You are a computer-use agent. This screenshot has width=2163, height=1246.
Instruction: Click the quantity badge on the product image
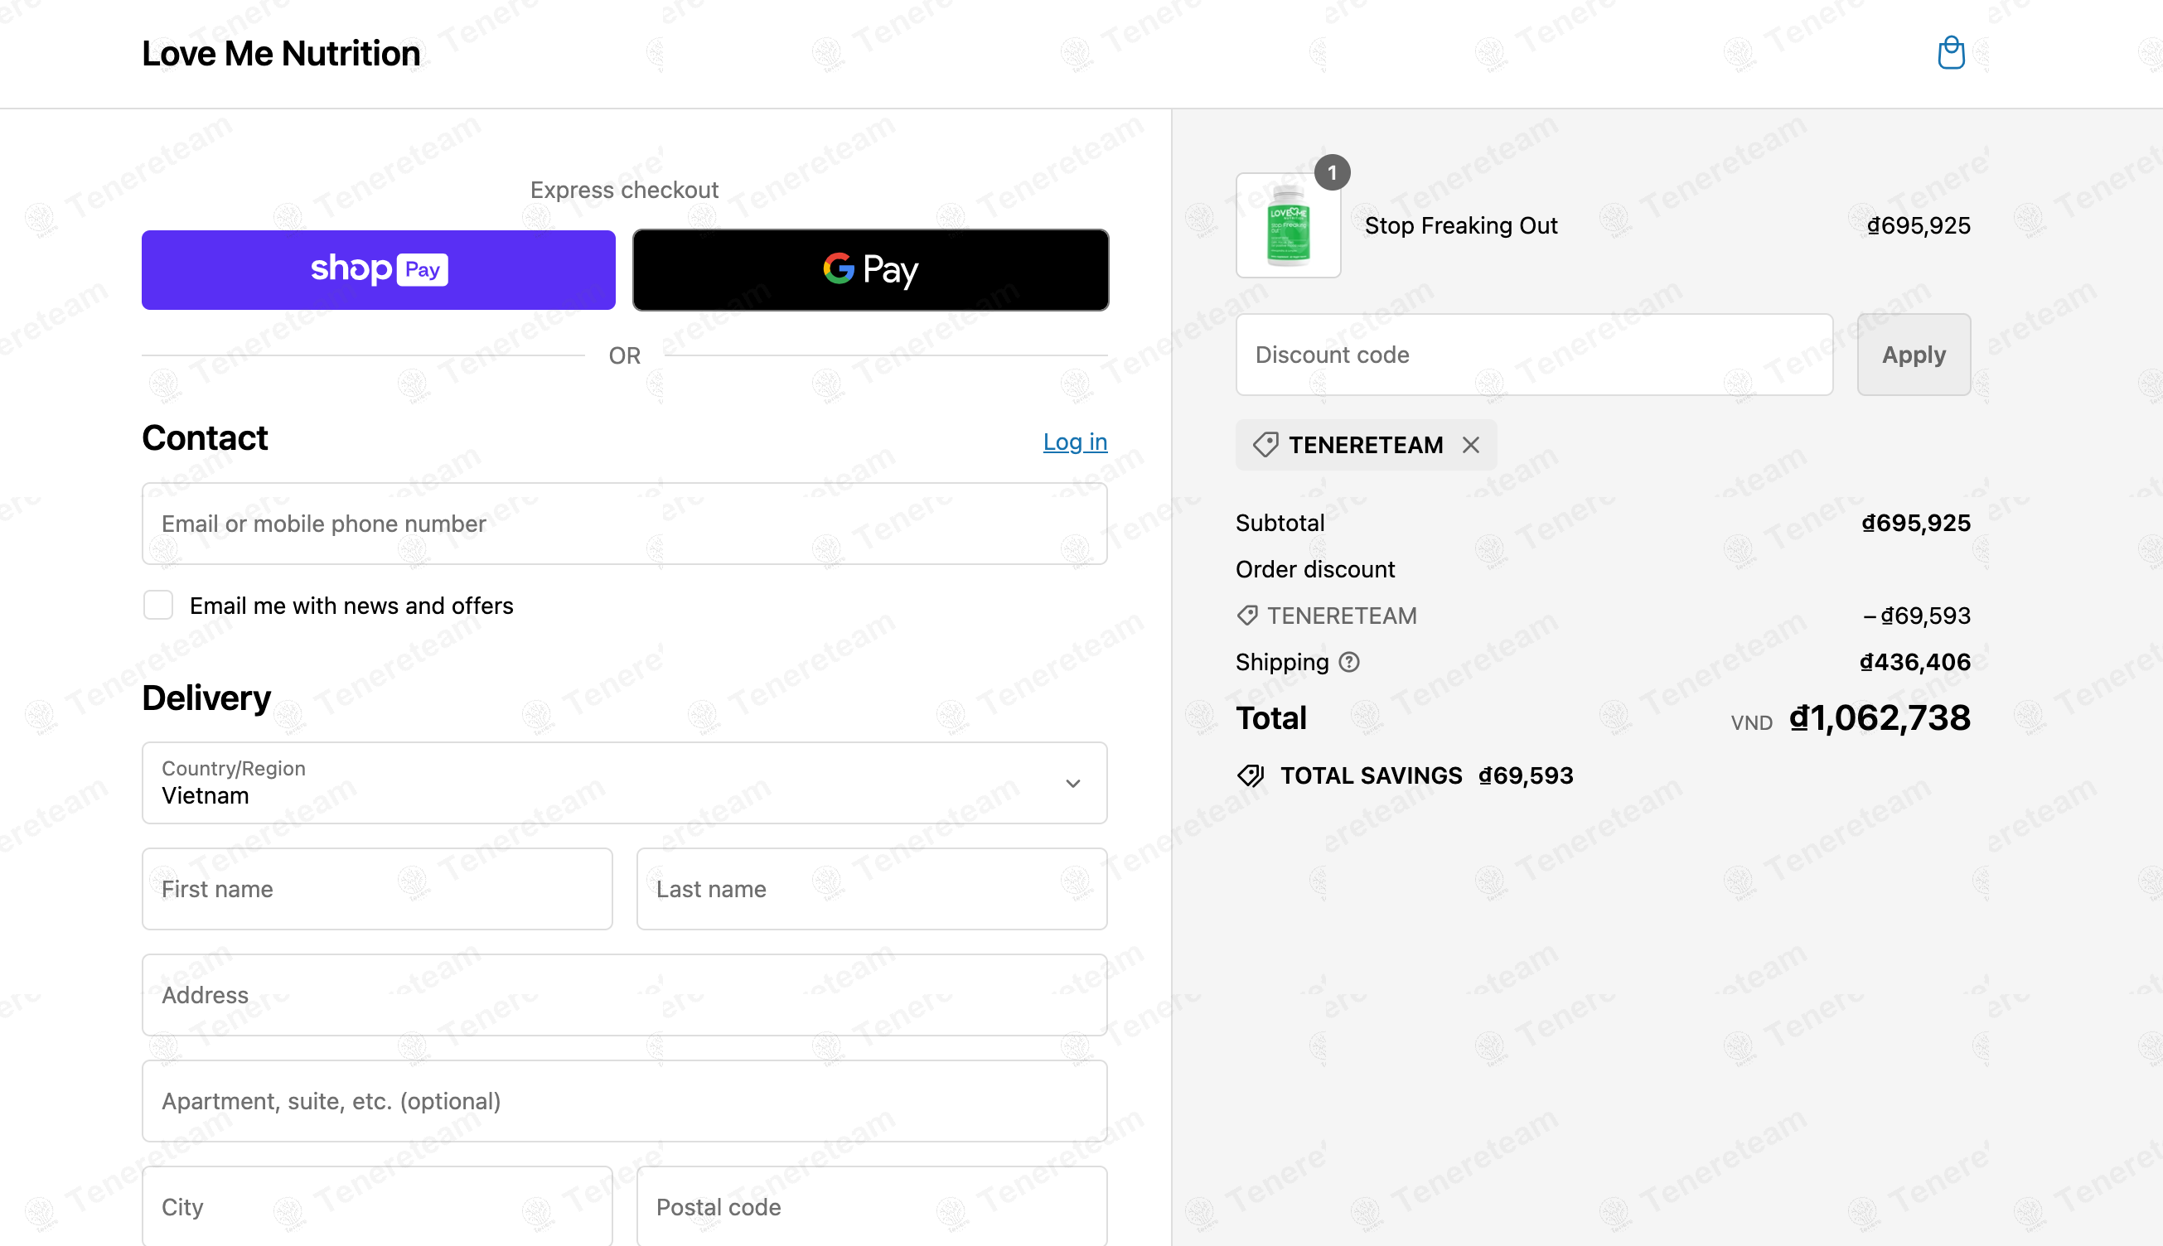(x=1332, y=173)
